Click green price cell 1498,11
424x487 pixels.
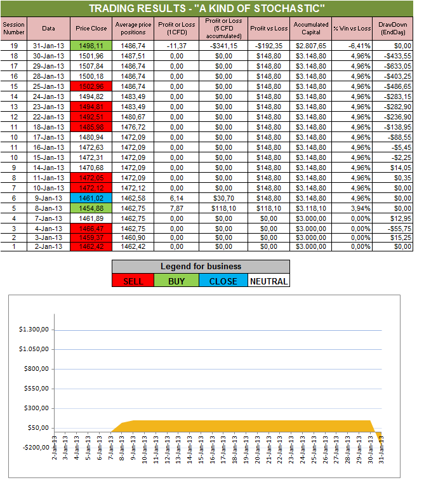[x=91, y=46]
